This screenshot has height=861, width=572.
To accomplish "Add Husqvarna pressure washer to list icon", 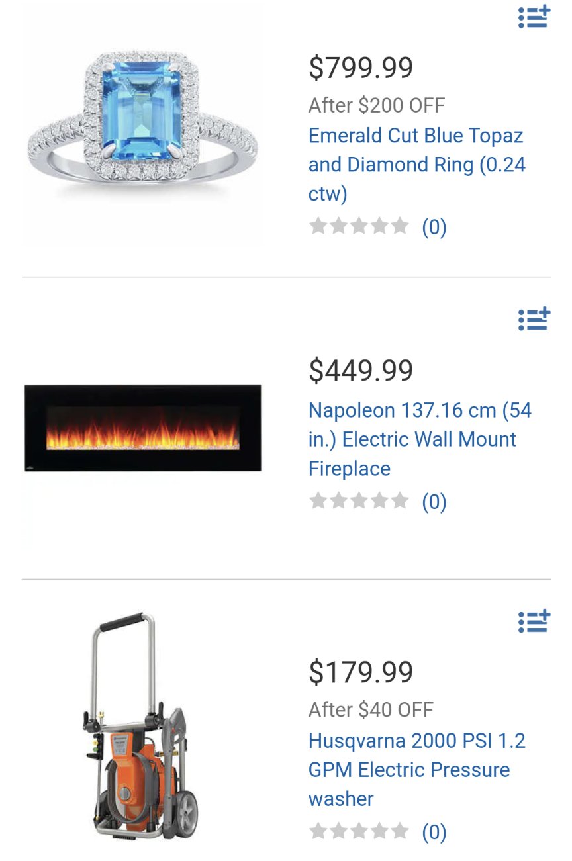I will [x=534, y=621].
